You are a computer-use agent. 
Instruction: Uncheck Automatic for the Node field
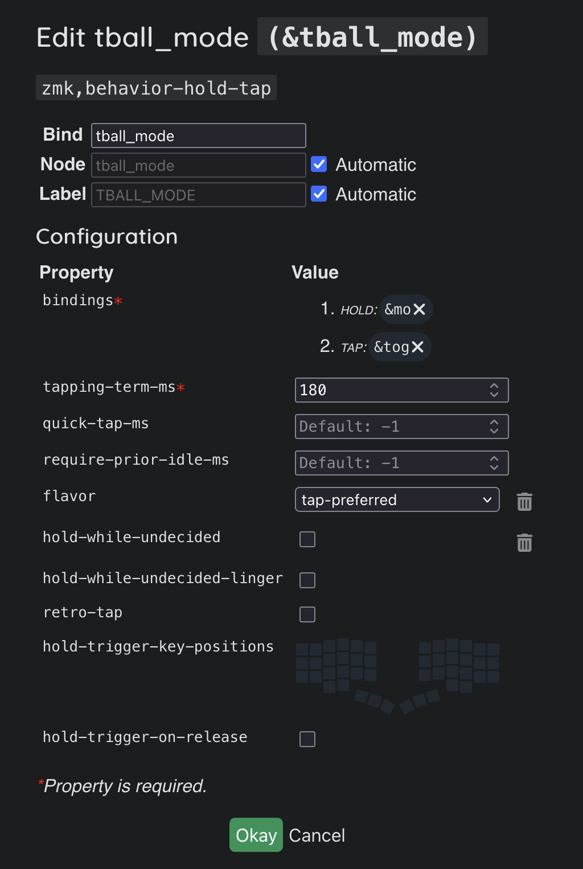tap(319, 165)
